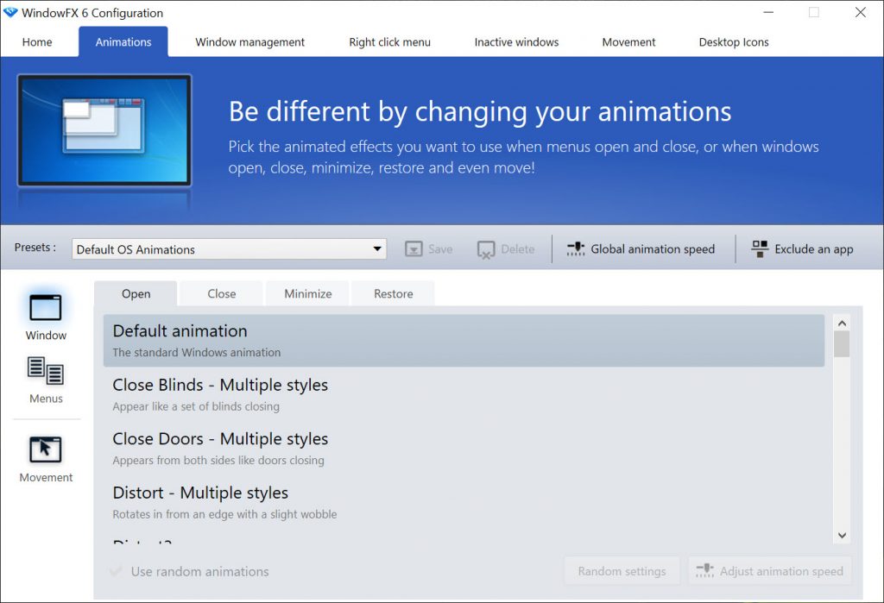Click scrollbar down arrow in animation list

842,536
